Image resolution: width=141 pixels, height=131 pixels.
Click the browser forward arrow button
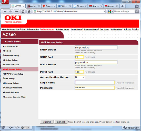[11, 12]
